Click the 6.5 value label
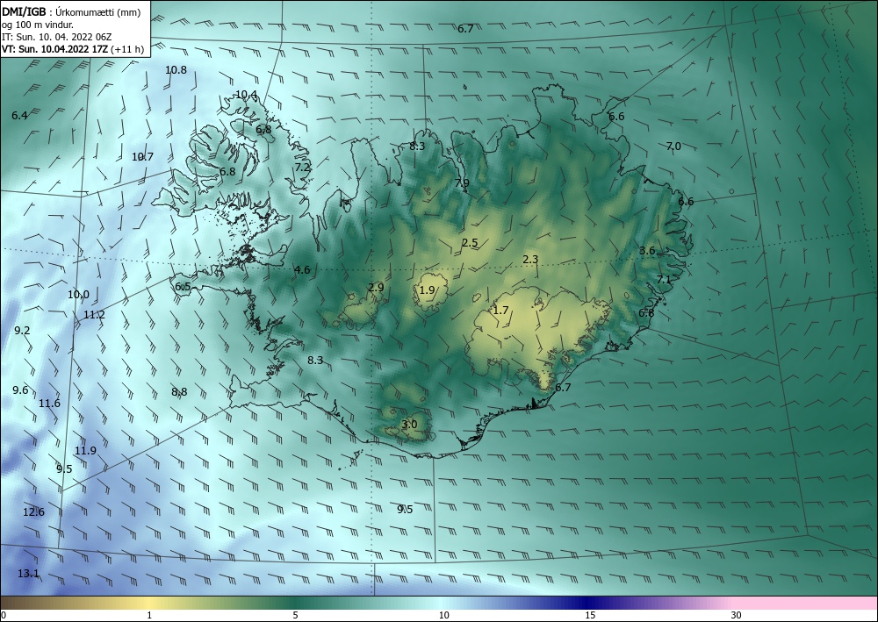Viewport: 878px width, 622px height. pyautogui.click(x=184, y=287)
